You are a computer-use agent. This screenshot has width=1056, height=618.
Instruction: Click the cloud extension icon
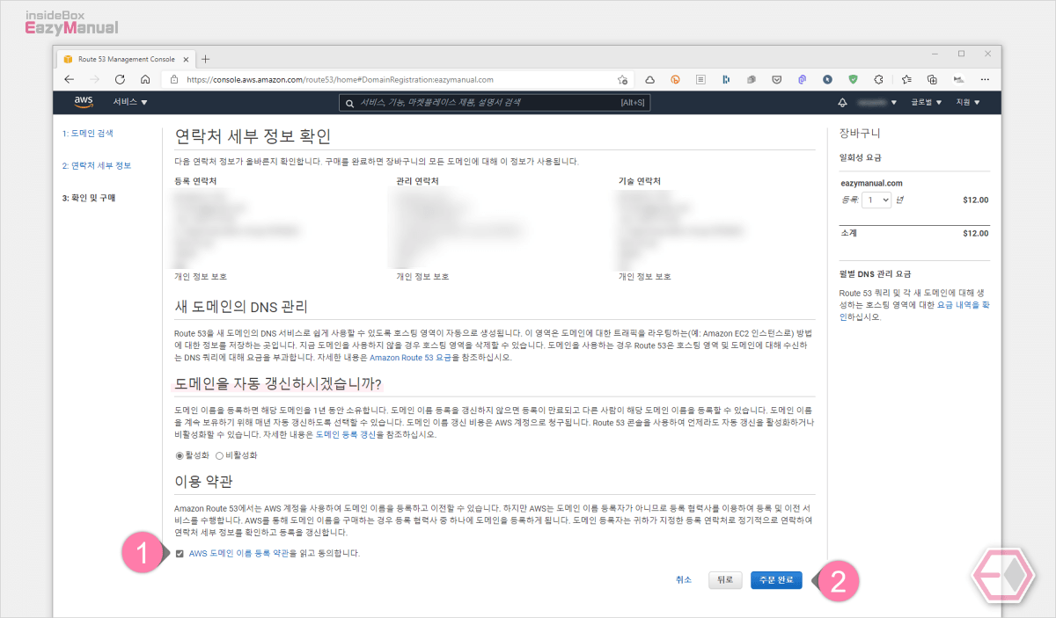[x=650, y=79]
